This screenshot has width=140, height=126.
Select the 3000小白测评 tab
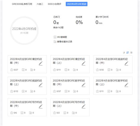[x=54, y=4]
